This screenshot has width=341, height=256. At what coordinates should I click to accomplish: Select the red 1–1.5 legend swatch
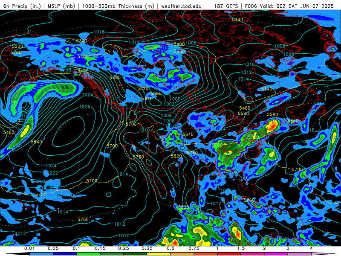(x=229, y=254)
